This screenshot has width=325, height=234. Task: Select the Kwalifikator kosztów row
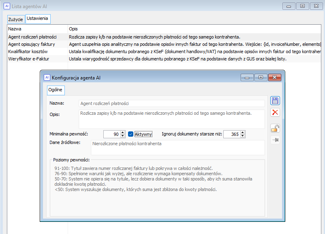tap(164, 52)
